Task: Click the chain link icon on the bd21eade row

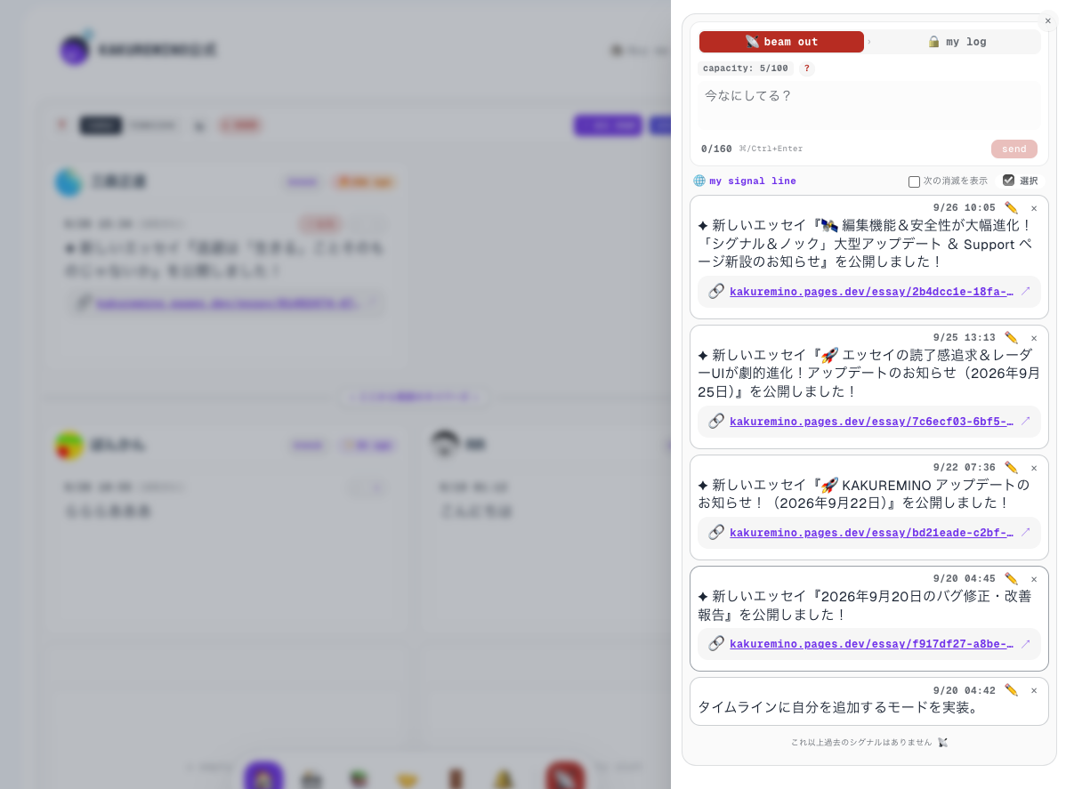Action: (715, 533)
